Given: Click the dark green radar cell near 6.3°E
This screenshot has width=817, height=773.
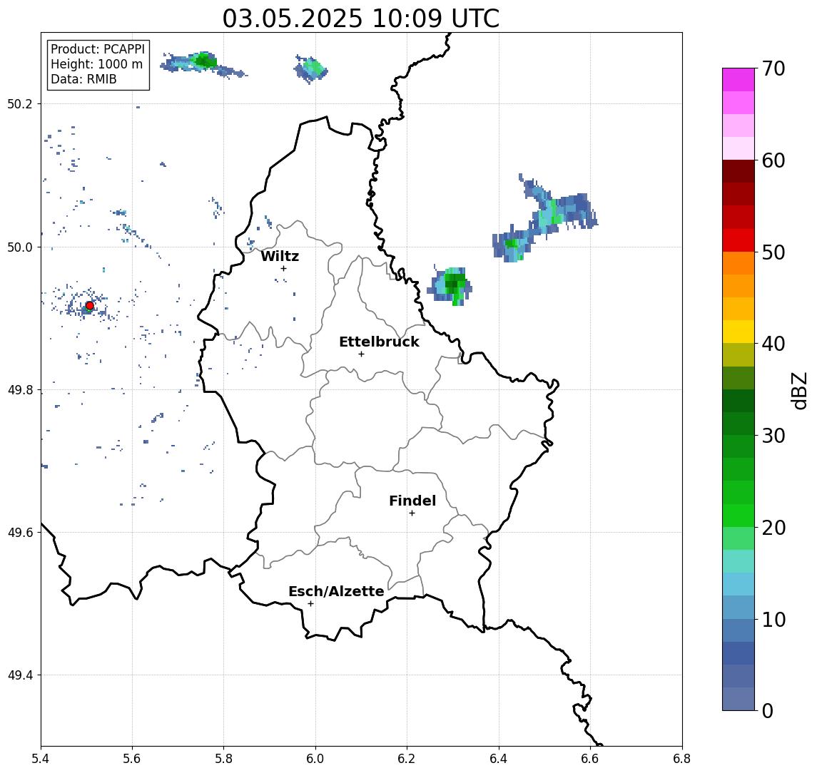Looking at the screenshot, I should tap(451, 286).
